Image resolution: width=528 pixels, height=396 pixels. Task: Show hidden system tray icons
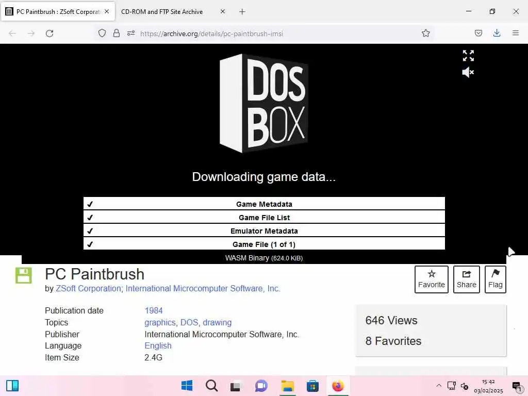[x=439, y=386]
